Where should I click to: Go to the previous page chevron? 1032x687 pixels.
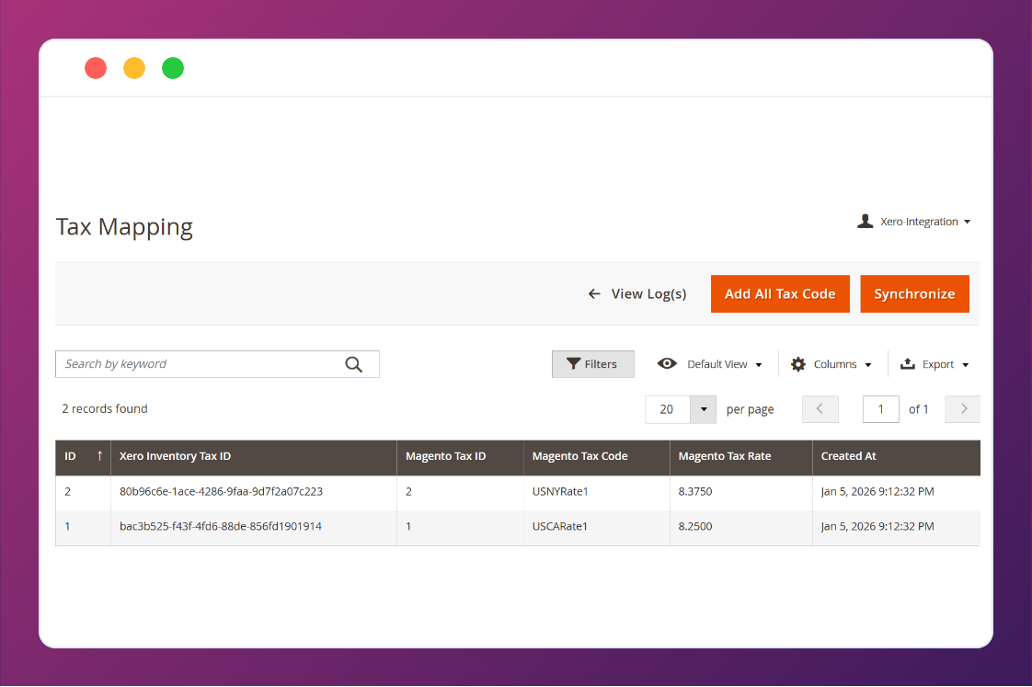click(x=820, y=409)
